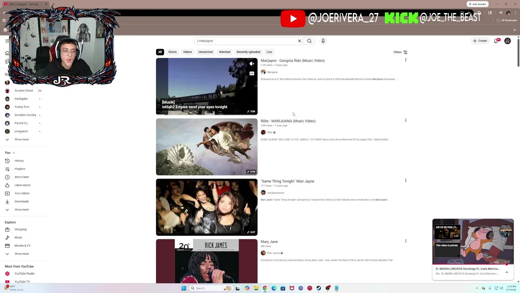Select the Live filter chip

(x=269, y=52)
